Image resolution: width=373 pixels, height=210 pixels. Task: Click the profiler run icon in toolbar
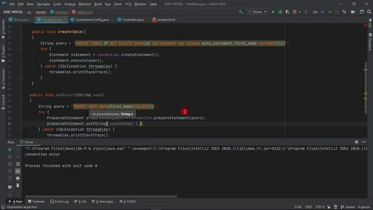point(295,12)
